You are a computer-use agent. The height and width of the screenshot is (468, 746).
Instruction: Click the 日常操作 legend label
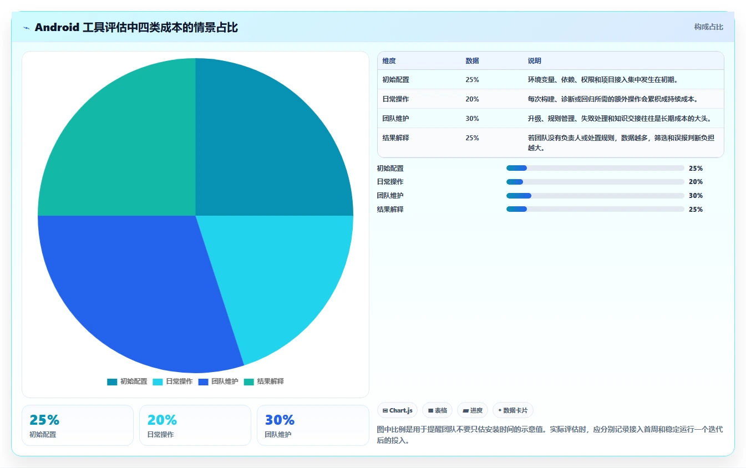click(179, 381)
